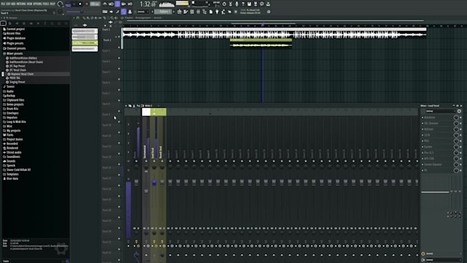Image resolution: width=467 pixels, height=263 pixels.
Task: Open the OPTIONS menu
Action: (37, 4)
